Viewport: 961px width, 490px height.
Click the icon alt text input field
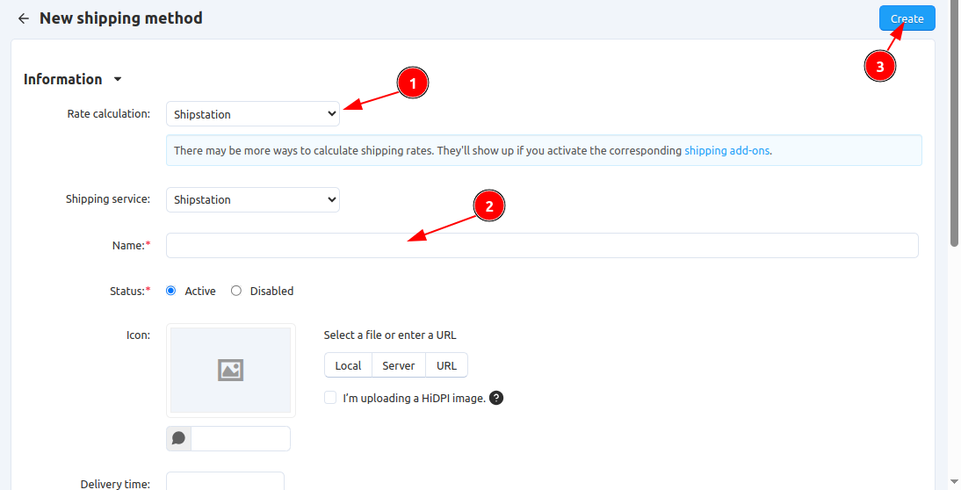point(240,438)
